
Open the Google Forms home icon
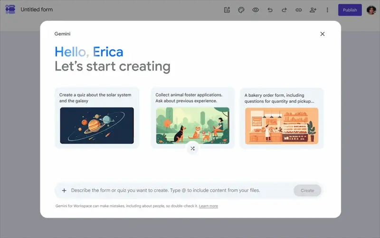pyautogui.click(x=10, y=9)
